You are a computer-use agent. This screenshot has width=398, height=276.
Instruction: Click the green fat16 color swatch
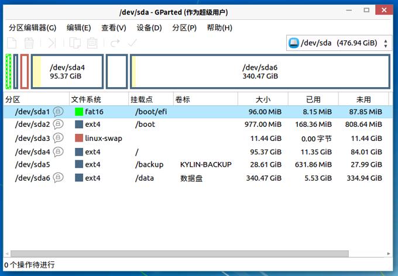79,112
